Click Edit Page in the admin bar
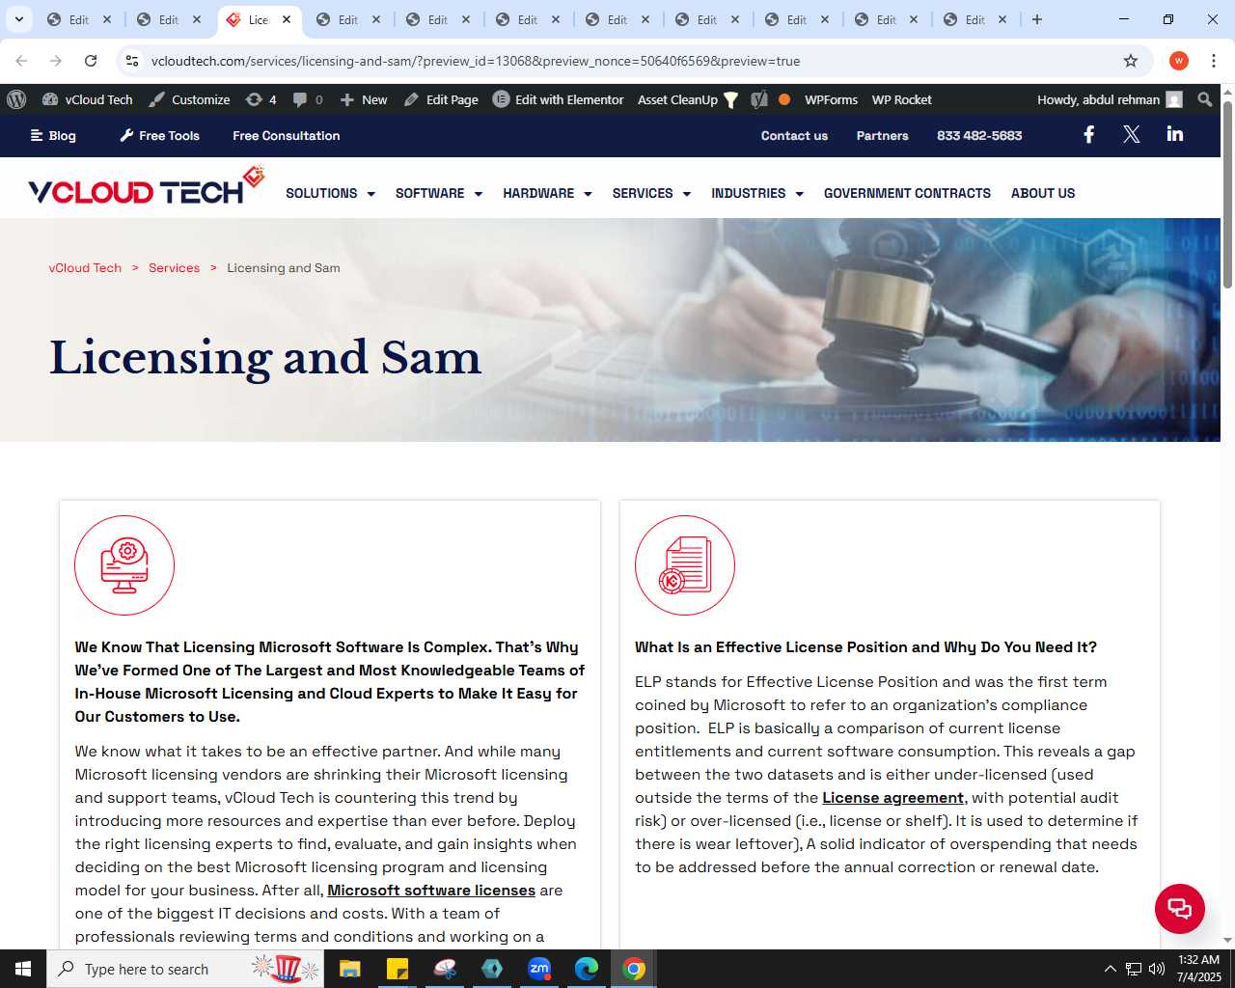The width and height of the screenshot is (1235, 988). click(x=441, y=99)
